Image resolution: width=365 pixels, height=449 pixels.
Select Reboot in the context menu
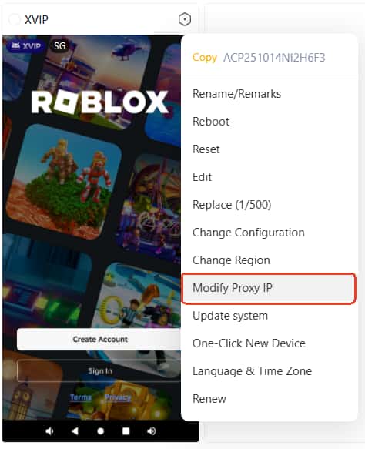pyautogui.click(x=211, y=122)
